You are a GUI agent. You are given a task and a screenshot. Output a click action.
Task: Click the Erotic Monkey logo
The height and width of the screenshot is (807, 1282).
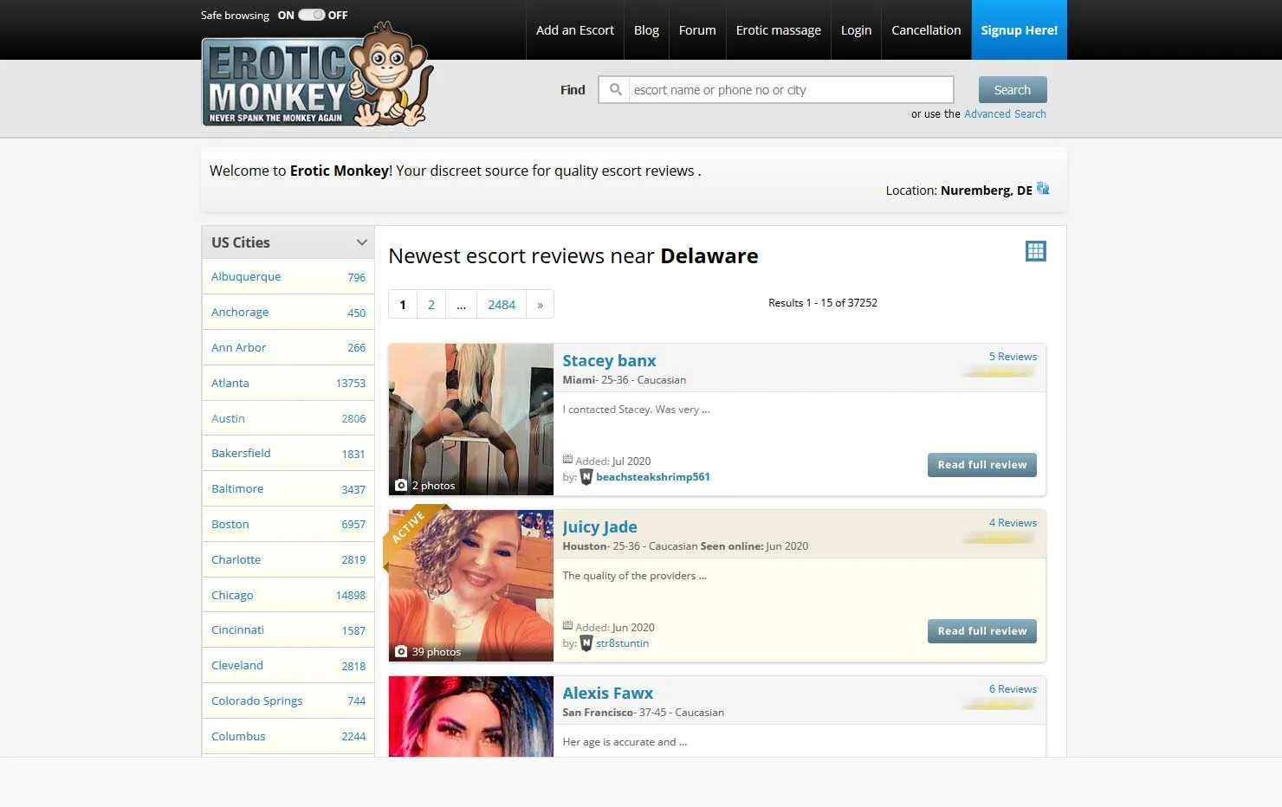point(317,75)
